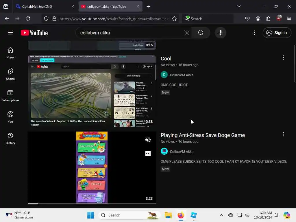Screen dimensions: 296x222
Task: Open the partially visible 0:15 video thumbnail
Action: 92,45
